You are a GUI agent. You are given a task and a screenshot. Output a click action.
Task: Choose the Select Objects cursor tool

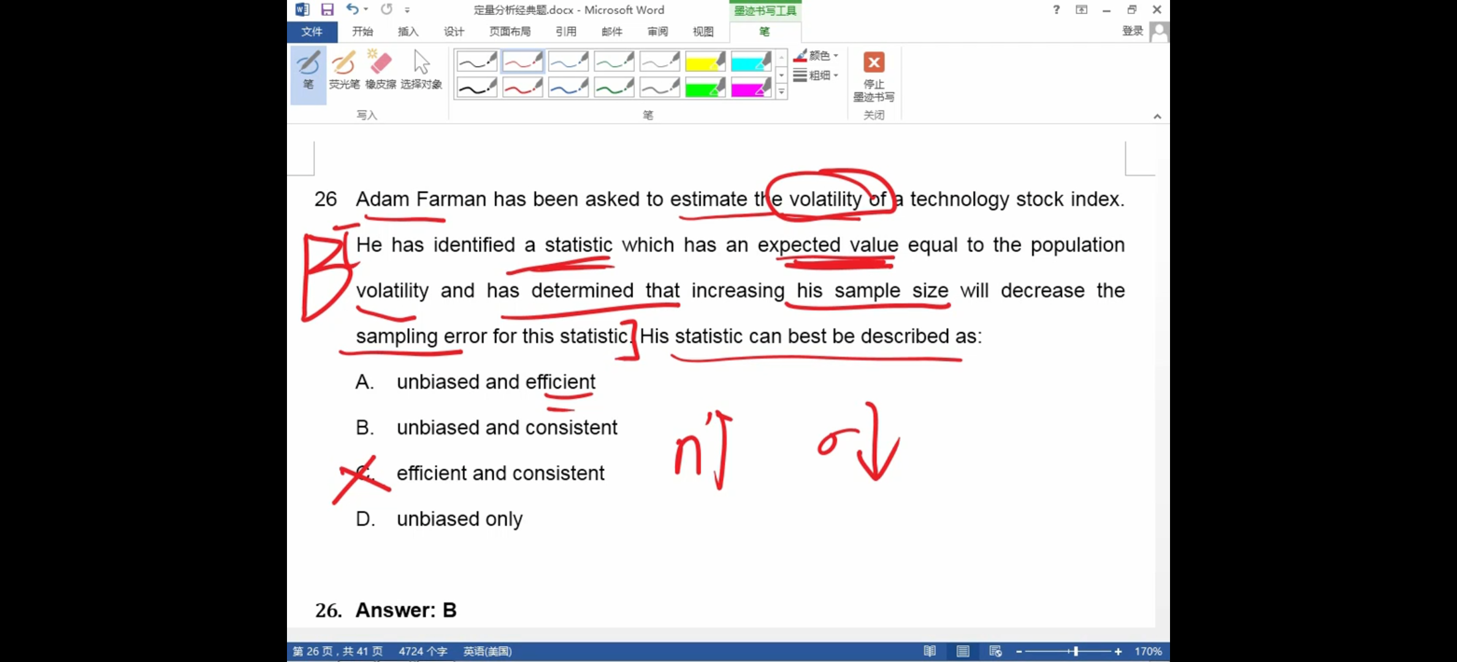(x=421, y=72)
